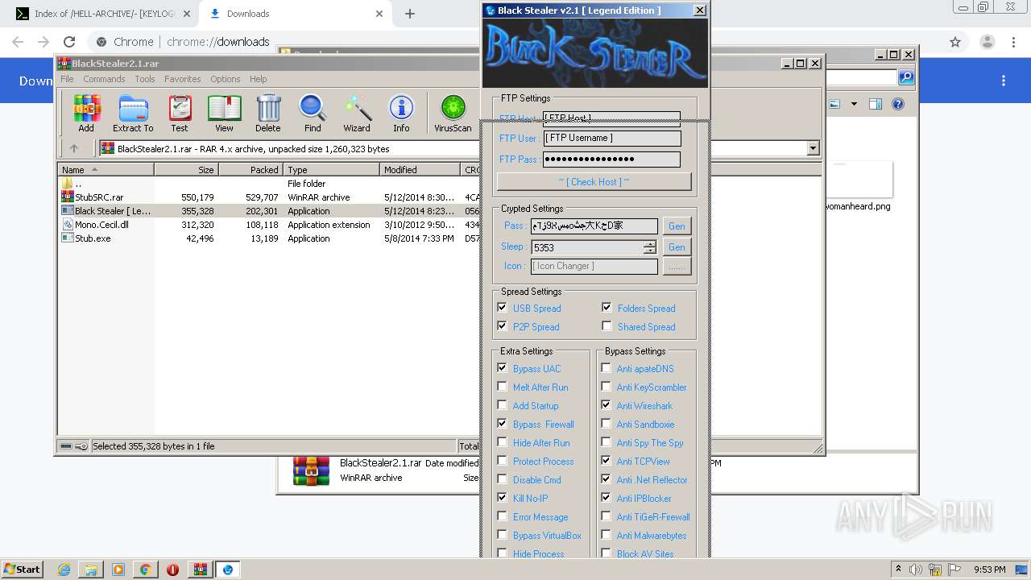Toggle the Kill No-IP checkbox

coord(502,498)
